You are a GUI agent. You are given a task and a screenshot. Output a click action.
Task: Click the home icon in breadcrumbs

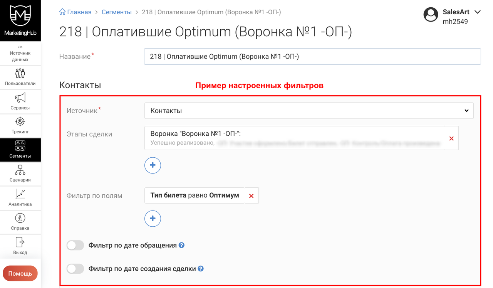tap(62, 12)
